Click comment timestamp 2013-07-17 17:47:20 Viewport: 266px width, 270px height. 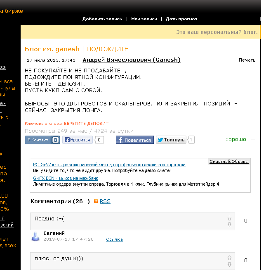68,239
